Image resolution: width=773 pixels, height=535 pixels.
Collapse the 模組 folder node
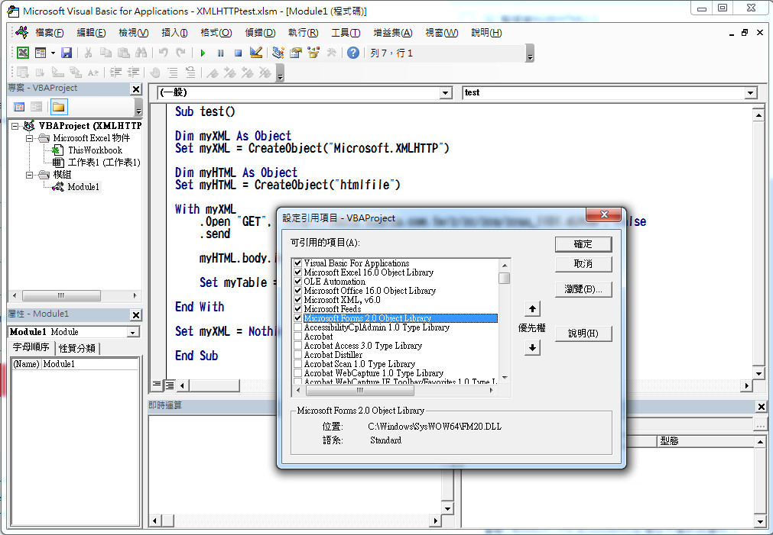[x=29, y=175]
